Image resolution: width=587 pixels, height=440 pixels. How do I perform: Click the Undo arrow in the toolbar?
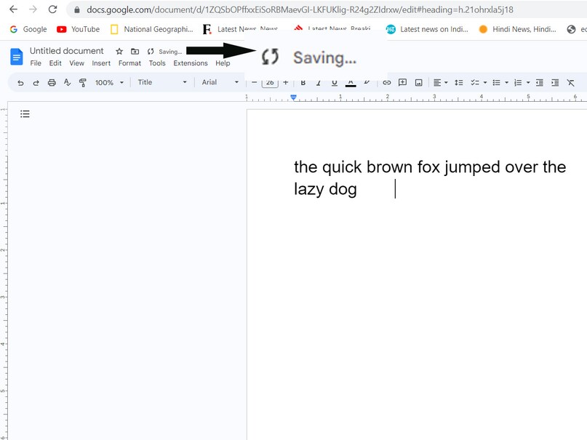20,83
